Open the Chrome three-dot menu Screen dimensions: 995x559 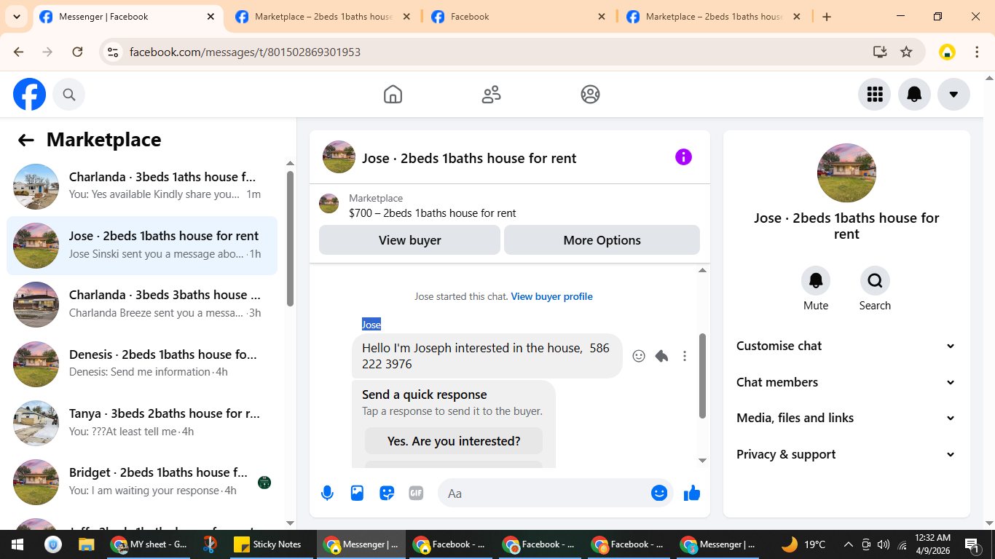(977, 52)
